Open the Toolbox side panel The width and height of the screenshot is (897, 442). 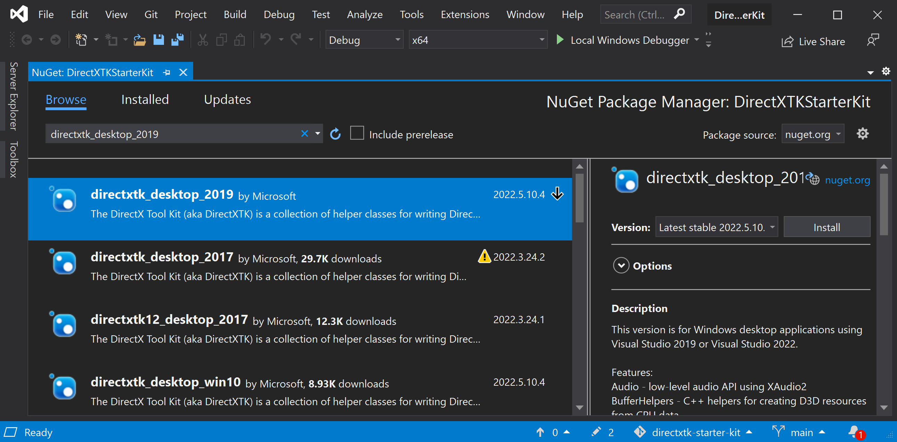pyautogui.click(x=13, y=159)
